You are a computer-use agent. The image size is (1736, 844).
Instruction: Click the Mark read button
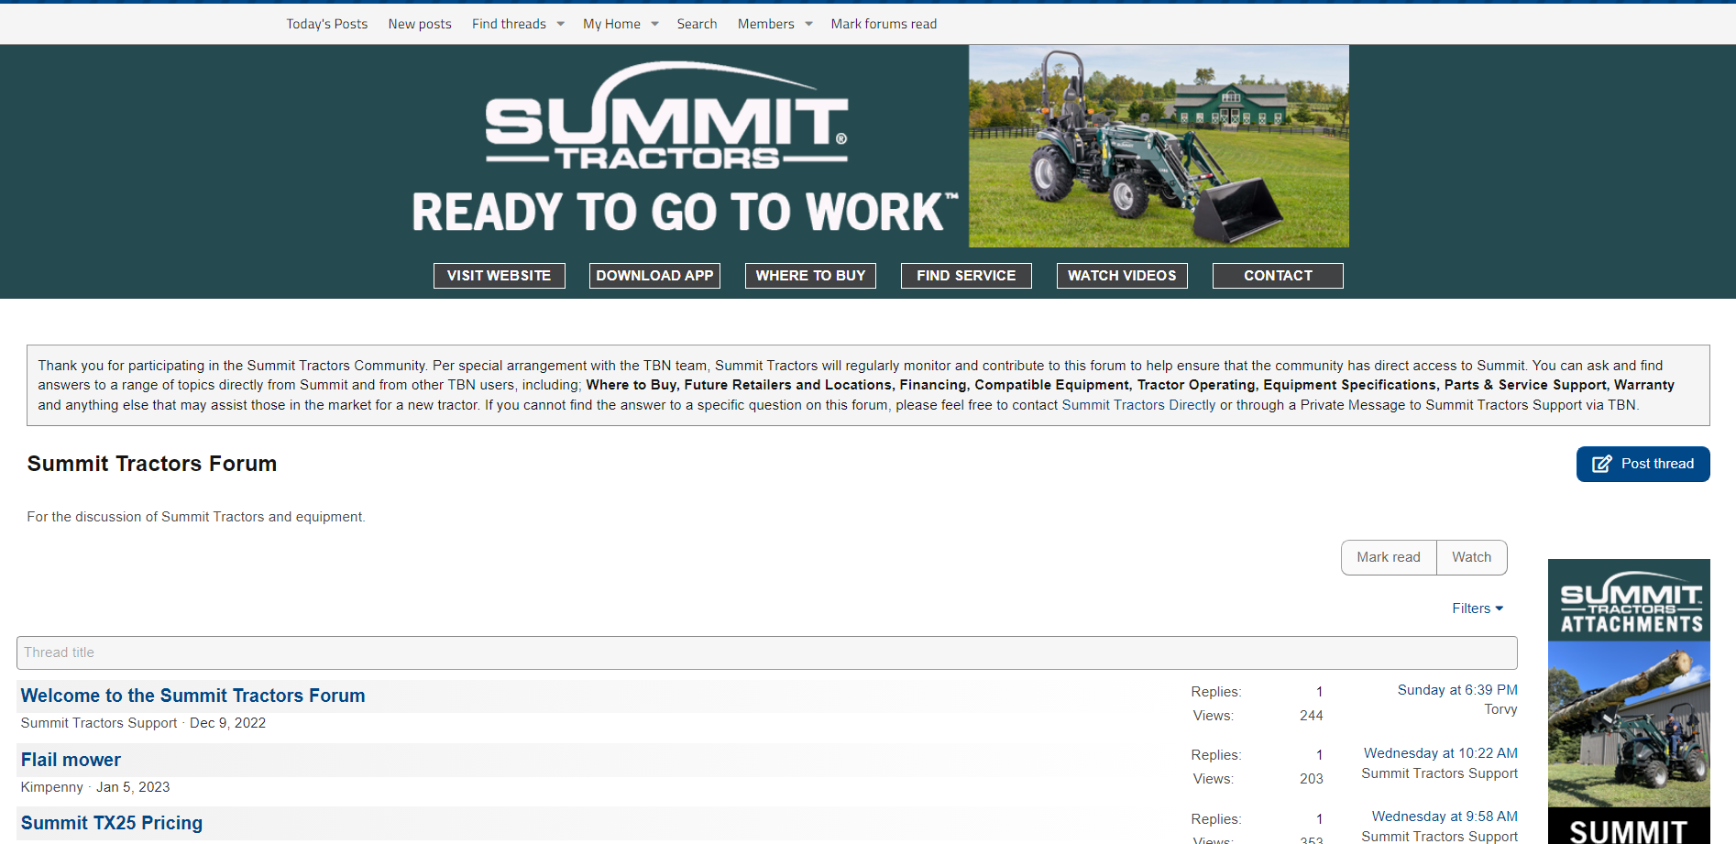tap(1388, 557)
